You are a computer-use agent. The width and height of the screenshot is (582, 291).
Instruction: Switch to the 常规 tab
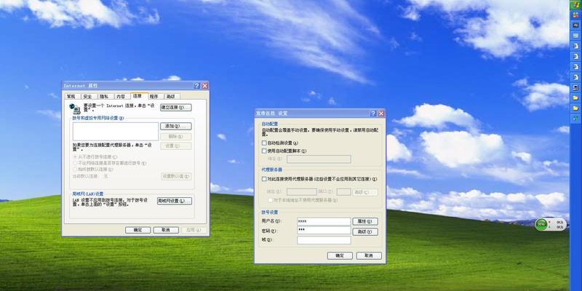tap(71, 97)
